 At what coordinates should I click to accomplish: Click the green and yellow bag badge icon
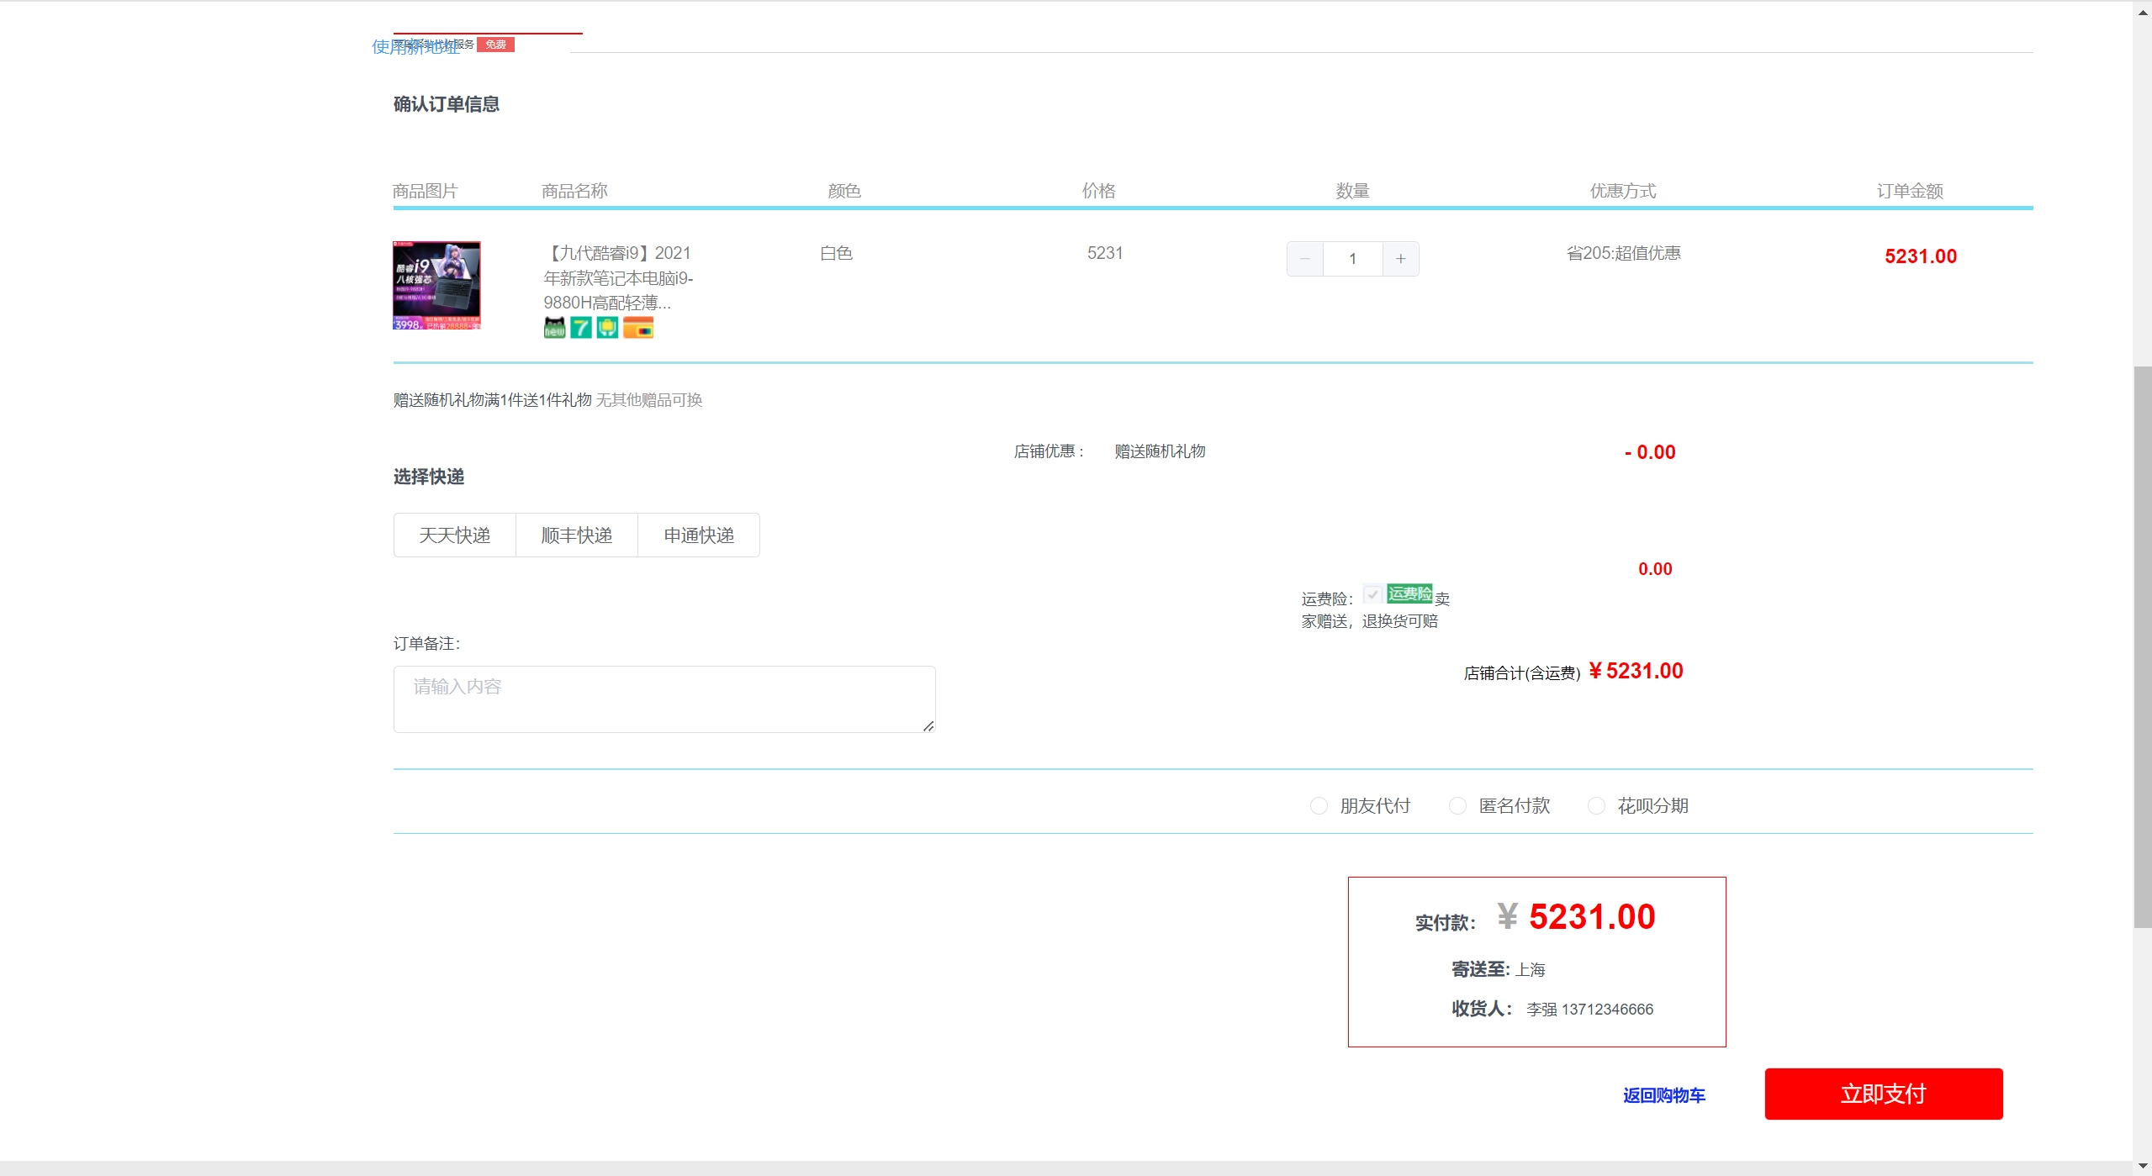607,328
